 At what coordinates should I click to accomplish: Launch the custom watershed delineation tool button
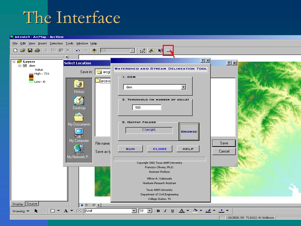pos(168,51)
